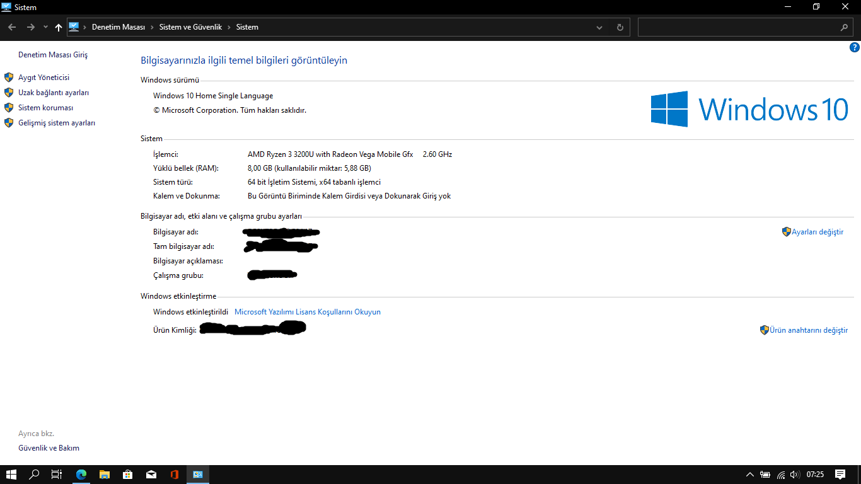The width and height of the screenshot is (861, 484).
Task: Open the recent locations dropdown arrow
Action: click(x=45, y=27)
